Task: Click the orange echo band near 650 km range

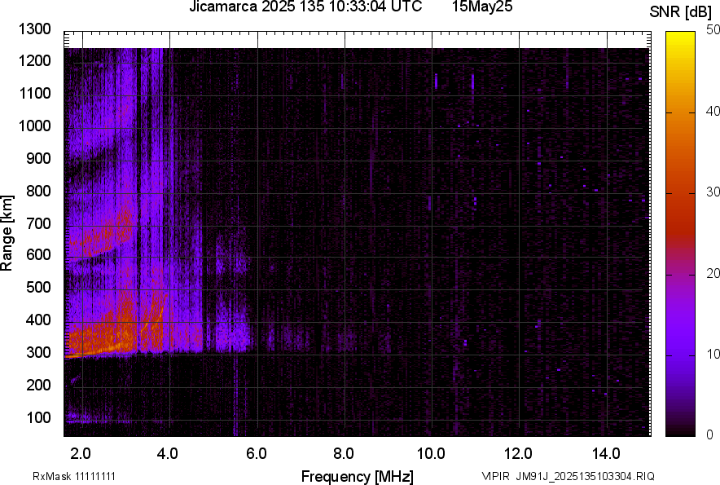Action: 101,236
